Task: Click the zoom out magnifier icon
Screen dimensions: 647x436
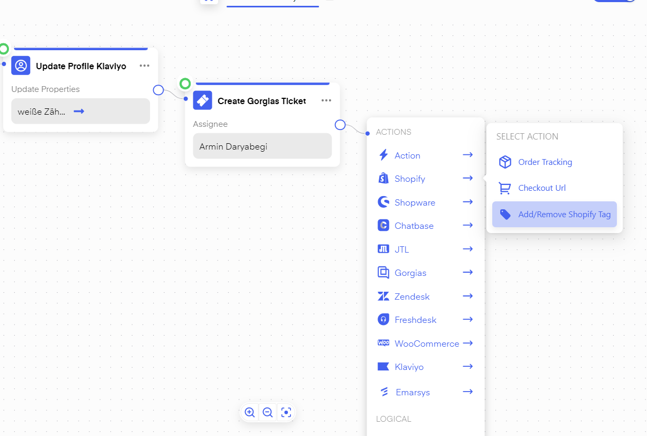Action: [268, 412]
